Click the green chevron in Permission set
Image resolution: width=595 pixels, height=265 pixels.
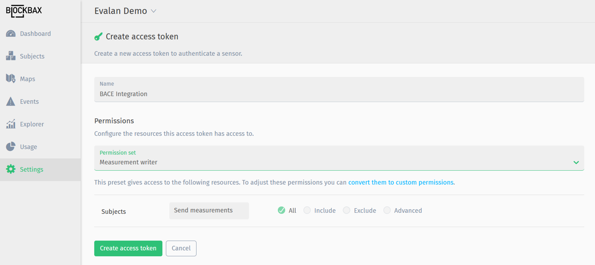(576, 162)
